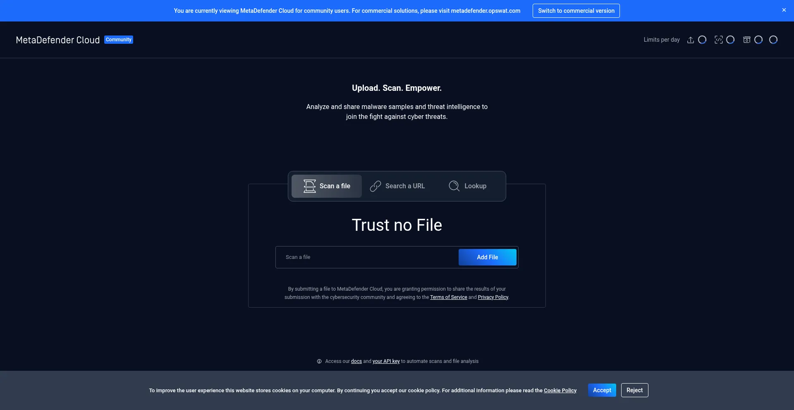
Task: Click the code-scan API limit icon
Action: pyautogui.click(x=718, y=40)
